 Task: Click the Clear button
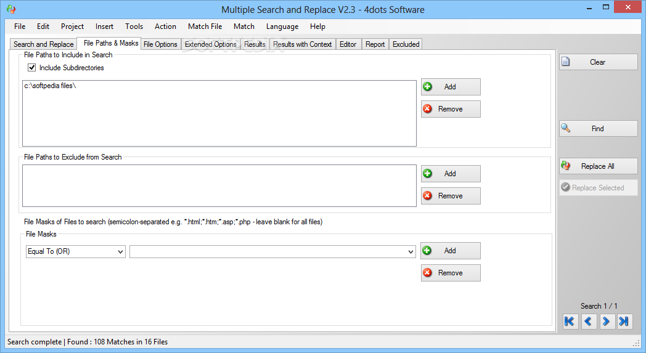[598, 62]
